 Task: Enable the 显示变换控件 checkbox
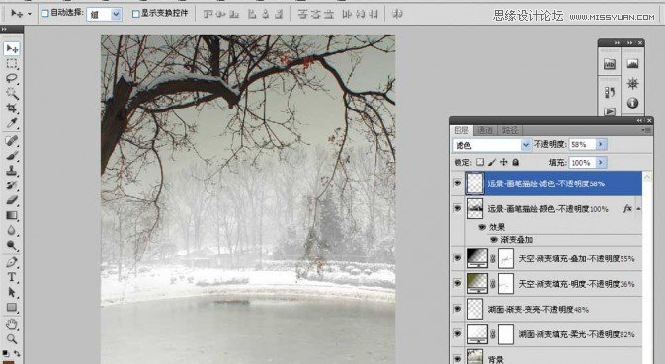pyautogui.click(x=135, y=14)
